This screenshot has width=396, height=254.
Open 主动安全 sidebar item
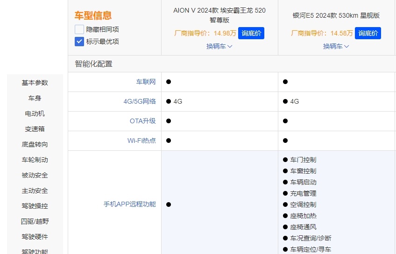35,190
